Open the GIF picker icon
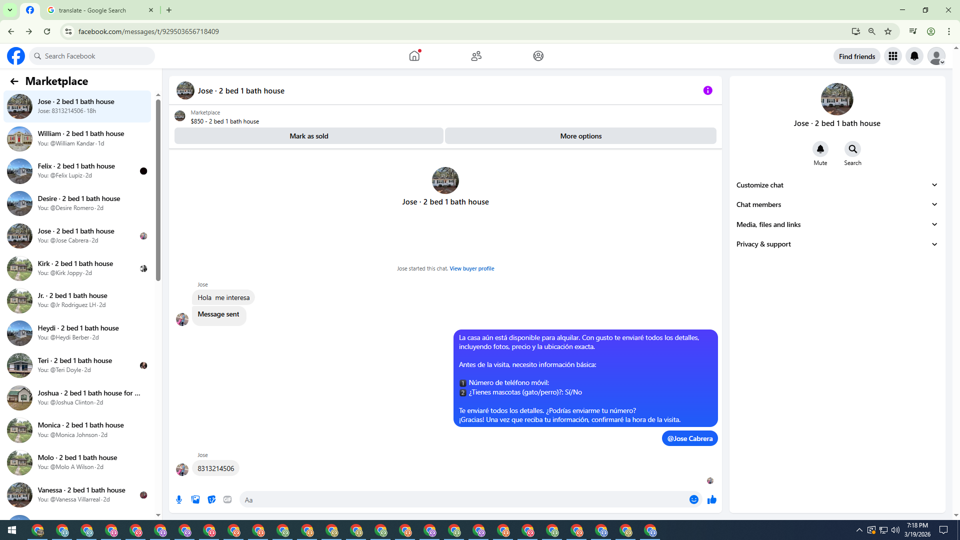The height and width of the screenshot is (540, 960). tap(227, 499)
